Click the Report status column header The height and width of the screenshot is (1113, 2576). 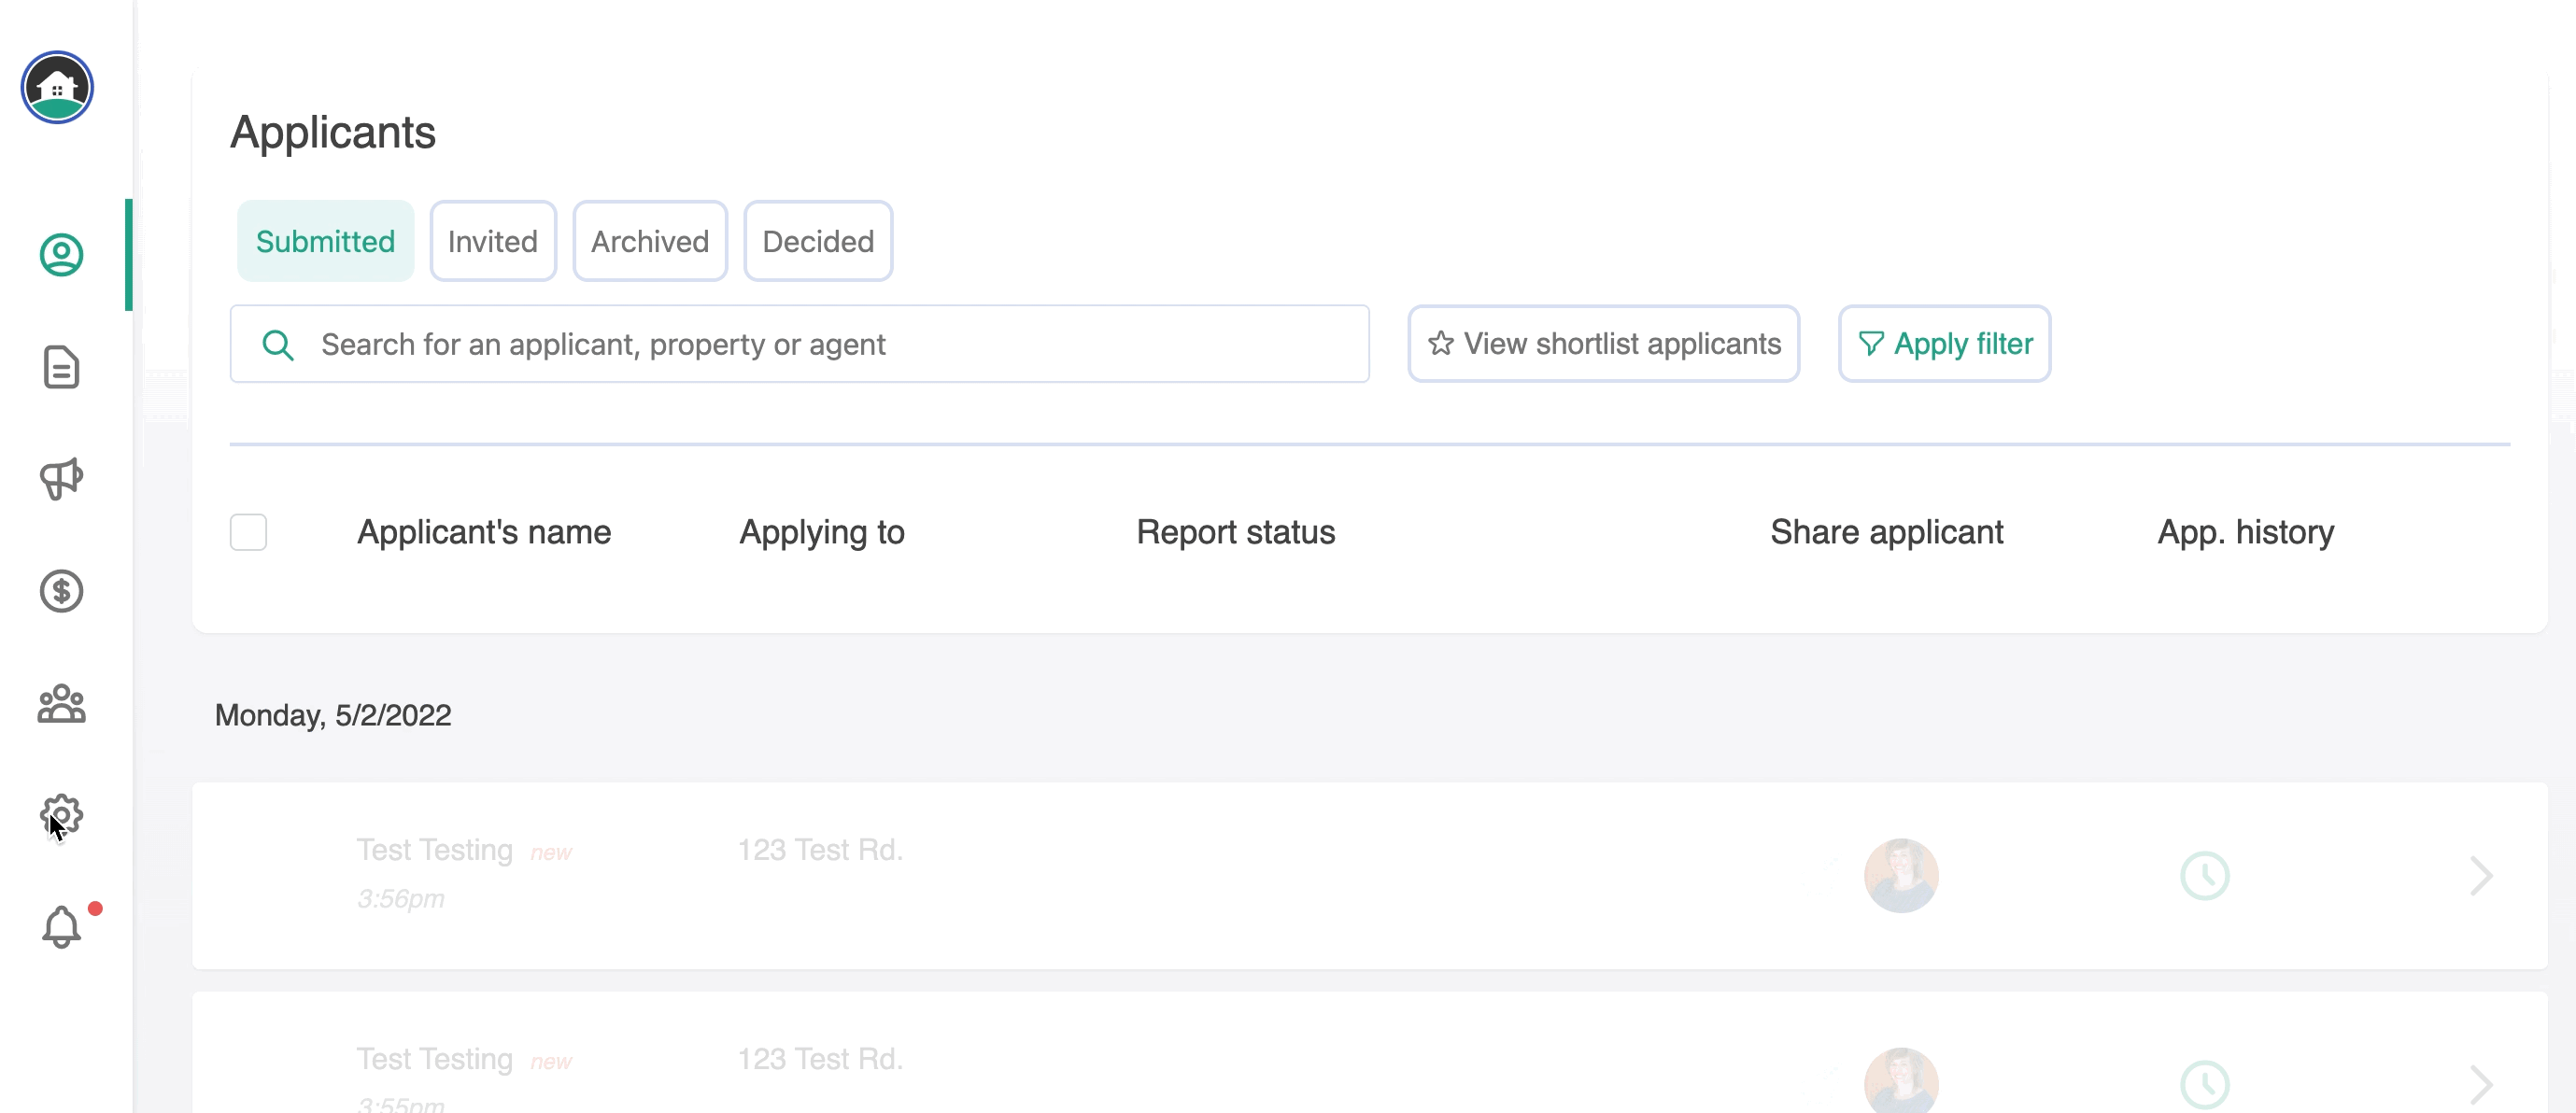point(1236,532)
